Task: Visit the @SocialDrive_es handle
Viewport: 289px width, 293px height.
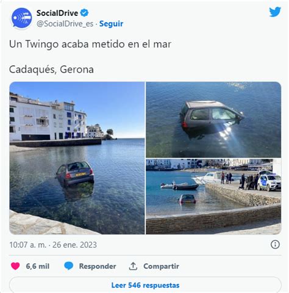Action: tap(65, 24)
